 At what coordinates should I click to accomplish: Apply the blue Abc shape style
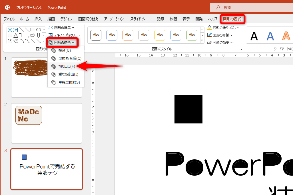[x=112, y=35]
